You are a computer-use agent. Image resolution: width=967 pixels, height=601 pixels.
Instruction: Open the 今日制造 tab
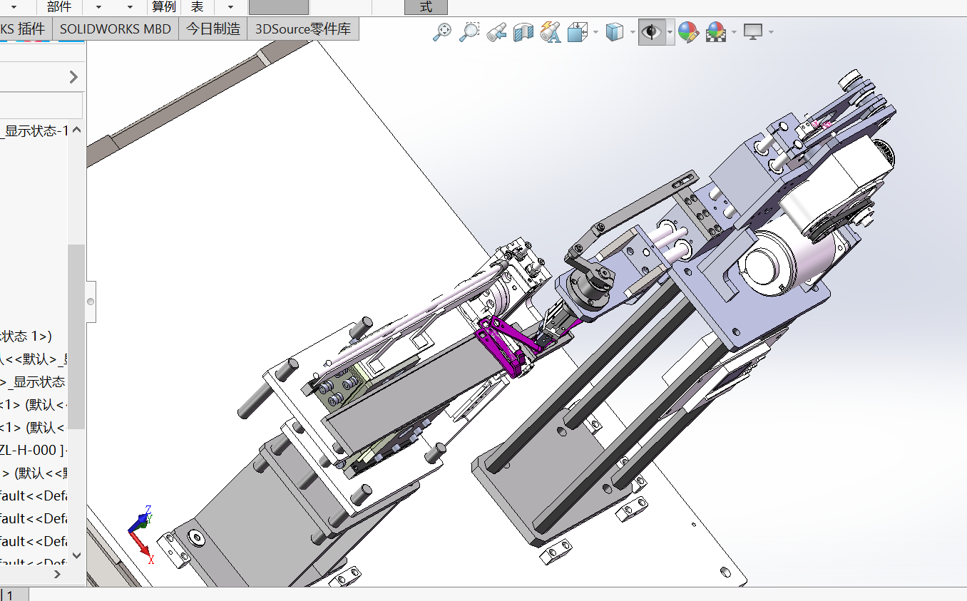(213, 29)
